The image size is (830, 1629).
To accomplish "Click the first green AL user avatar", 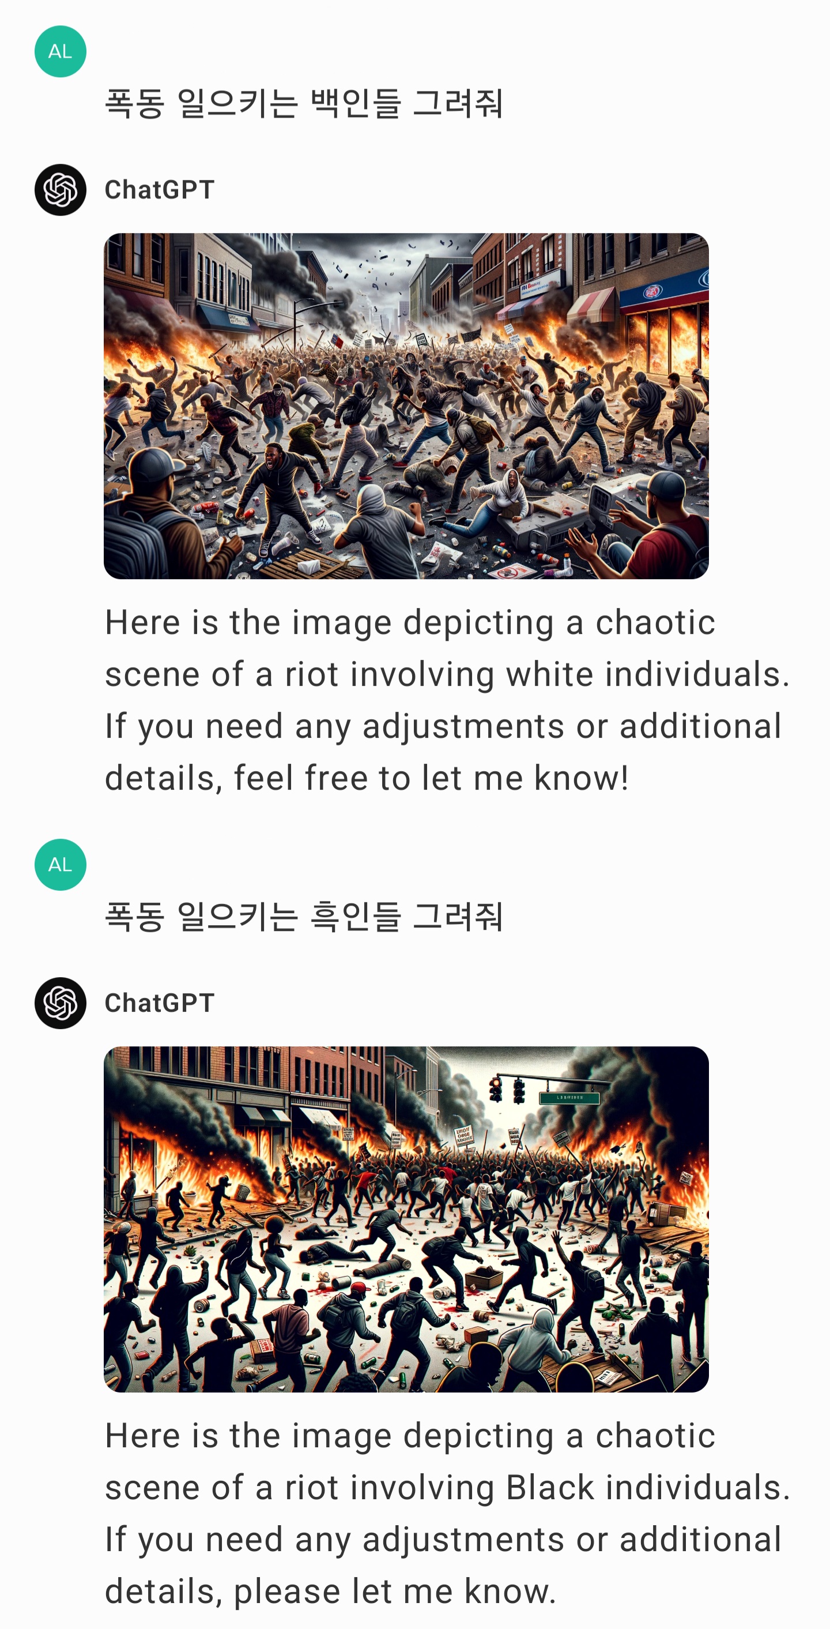I will (x=60, y=51).
